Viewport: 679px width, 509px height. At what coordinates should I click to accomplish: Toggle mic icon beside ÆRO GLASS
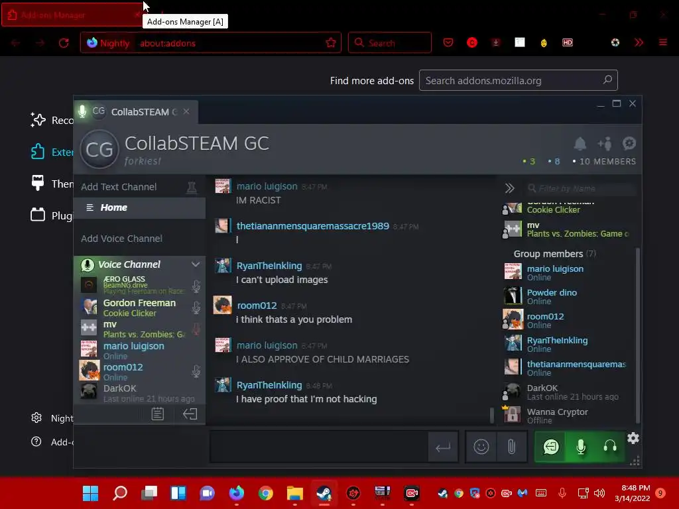[x=196, y=286]
